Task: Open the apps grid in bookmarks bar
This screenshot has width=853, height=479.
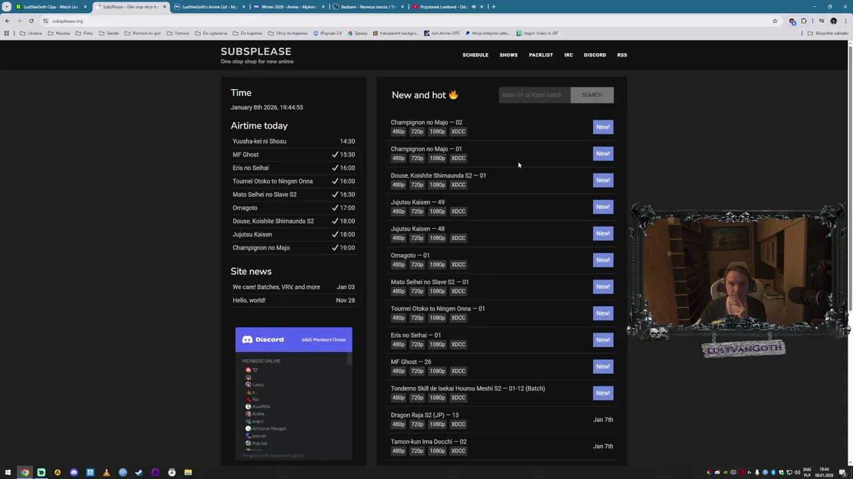Action: pyautogui.click(x=7, y=33)
